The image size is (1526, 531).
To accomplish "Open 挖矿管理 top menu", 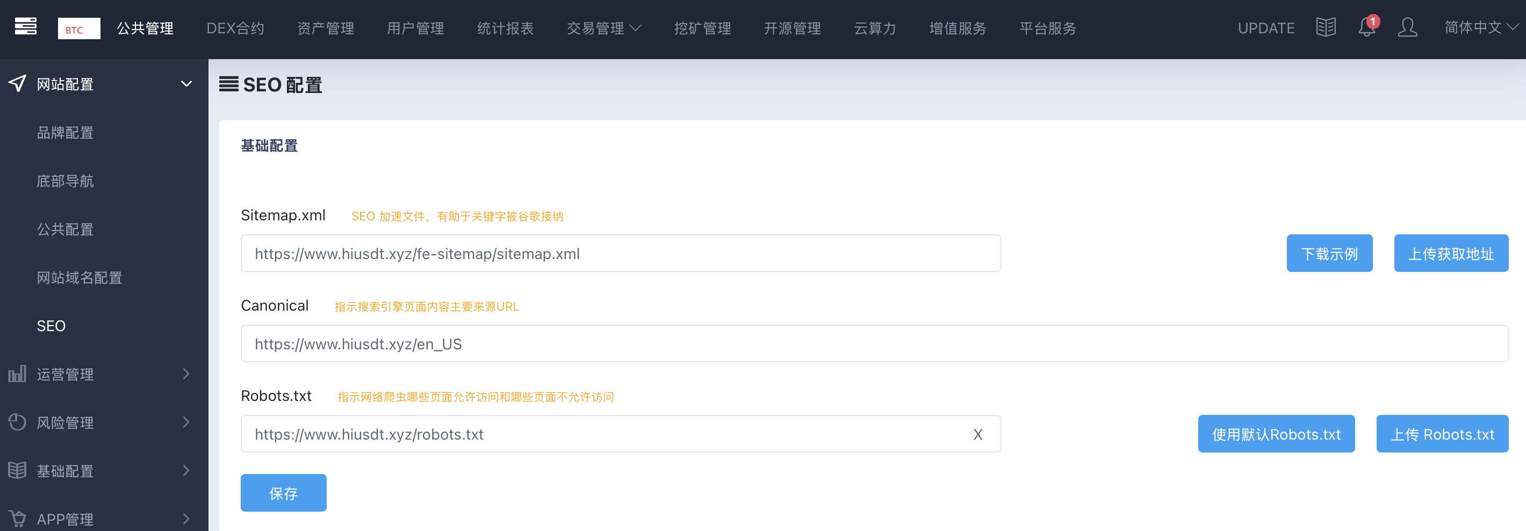I will (x=703, y=28).
